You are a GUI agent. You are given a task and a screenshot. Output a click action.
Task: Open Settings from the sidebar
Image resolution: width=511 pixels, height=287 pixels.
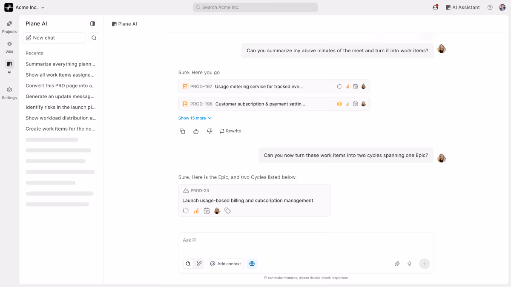coord(9,93)
